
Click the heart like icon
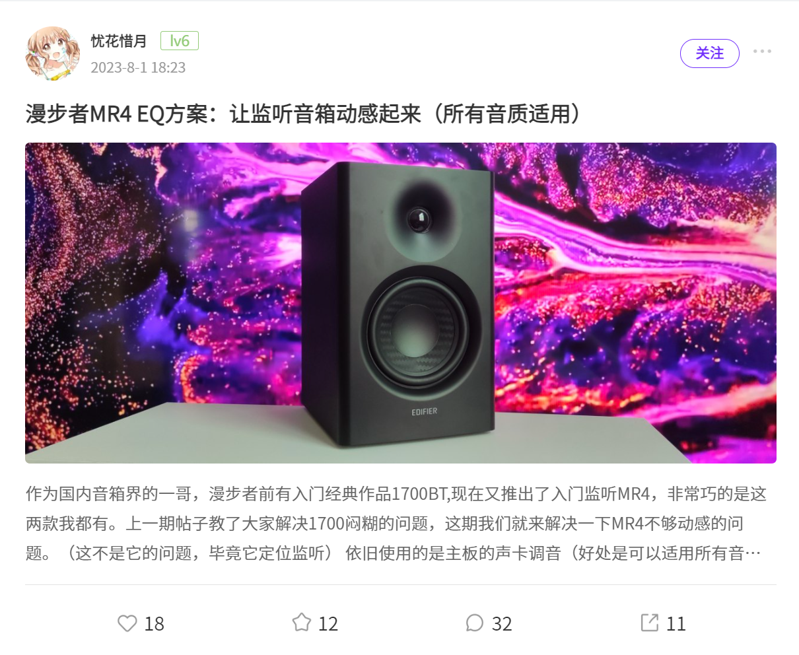127,623
